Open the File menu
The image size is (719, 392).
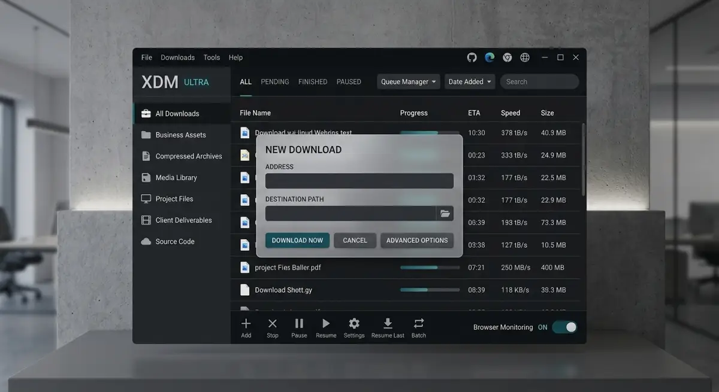147,57
